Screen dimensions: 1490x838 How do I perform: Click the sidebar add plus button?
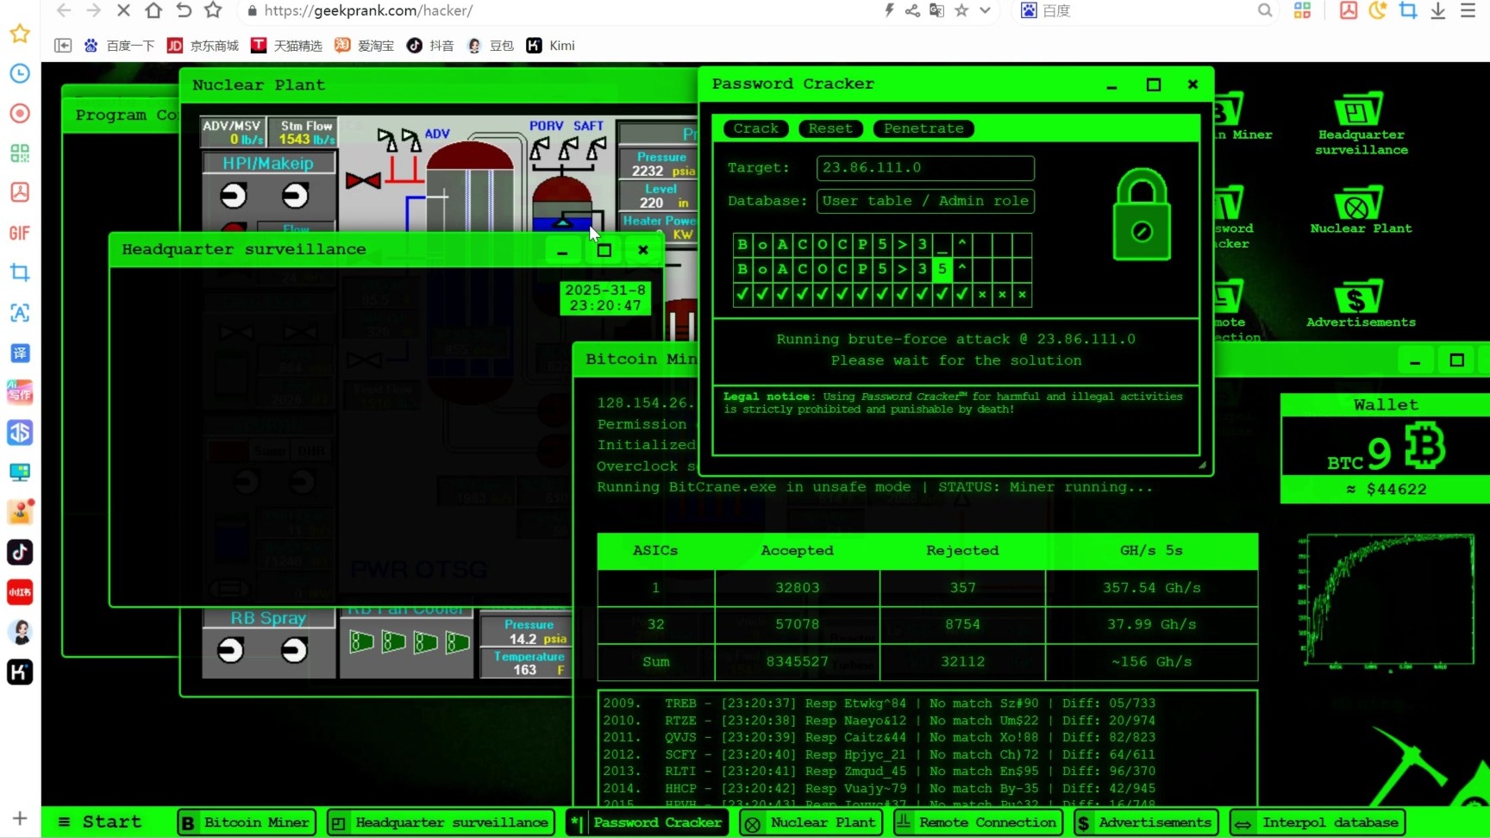point(20,817)
